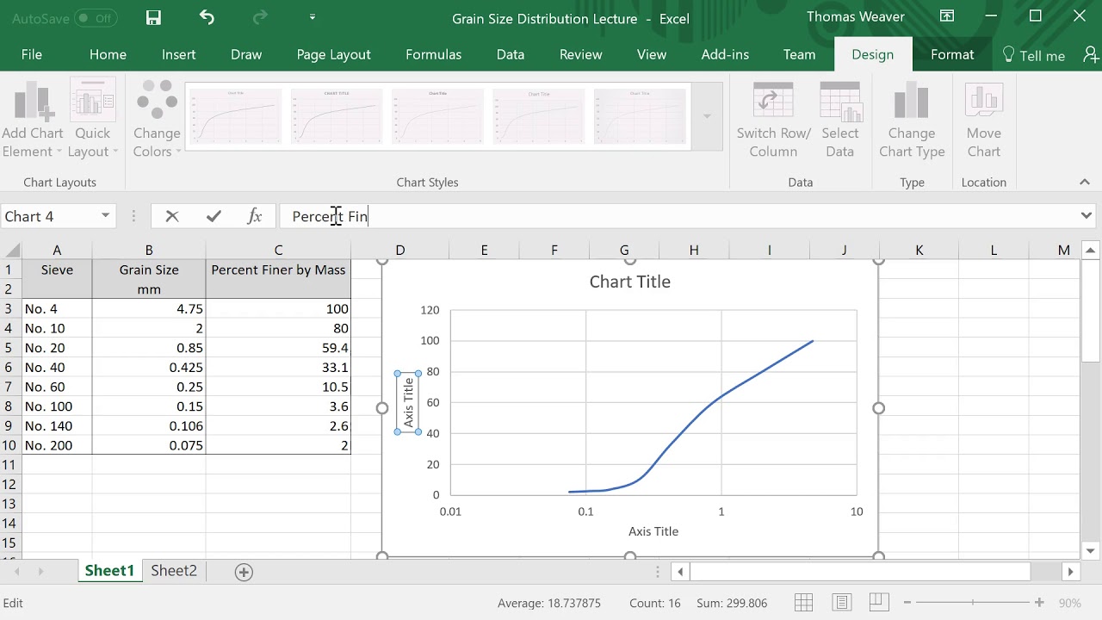This screenshot has height=620, width=1102.
Task: Click the Redo arrow icon
Action: pos(260,17)
